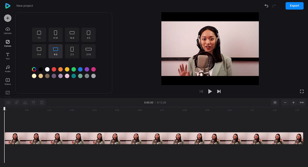Select the 2:3 aspect ratio
This screenshot has width=308, height=167.
72,51
